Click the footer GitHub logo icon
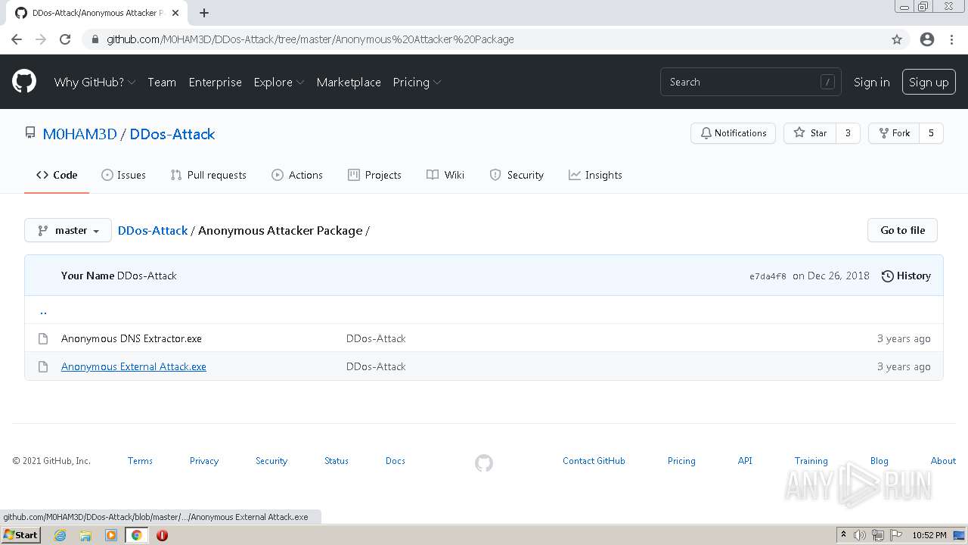The height and width of the screenshot is (545, 968). pyautogui.click(x=484, y=462)
